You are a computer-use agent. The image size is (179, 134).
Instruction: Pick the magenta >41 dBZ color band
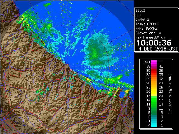(x=154, y=62)
